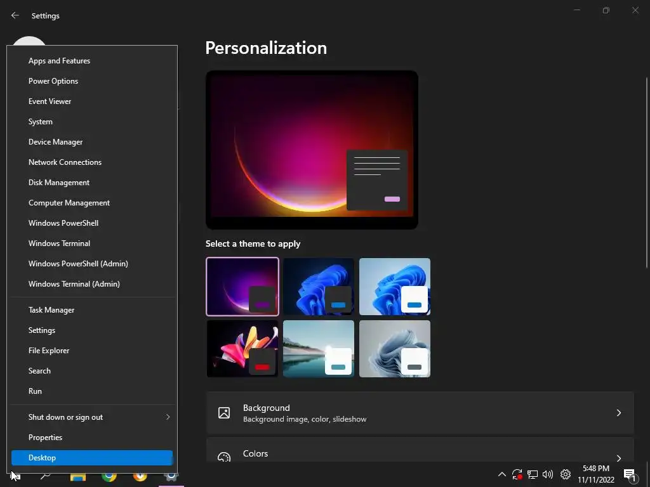The height and width of the screenshot is (487, 650).
Task: Click the Settings page vertical scrollbar
Action: click(x=647, y=172)
